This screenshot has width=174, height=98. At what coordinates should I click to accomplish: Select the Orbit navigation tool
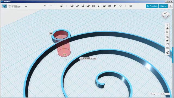pyautogui.click(x=167, y=29)
